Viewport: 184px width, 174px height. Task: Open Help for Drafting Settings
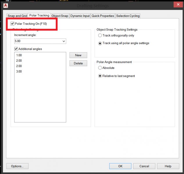(168, 166)
